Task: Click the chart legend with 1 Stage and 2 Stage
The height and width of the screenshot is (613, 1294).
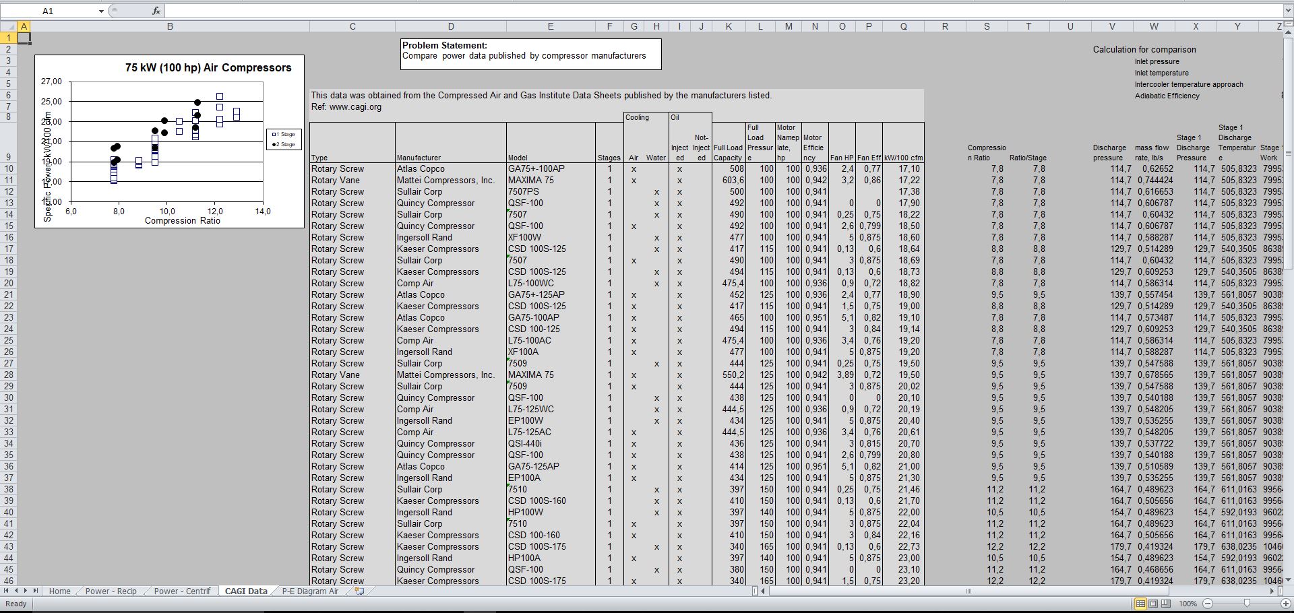Action: point(284,139)
